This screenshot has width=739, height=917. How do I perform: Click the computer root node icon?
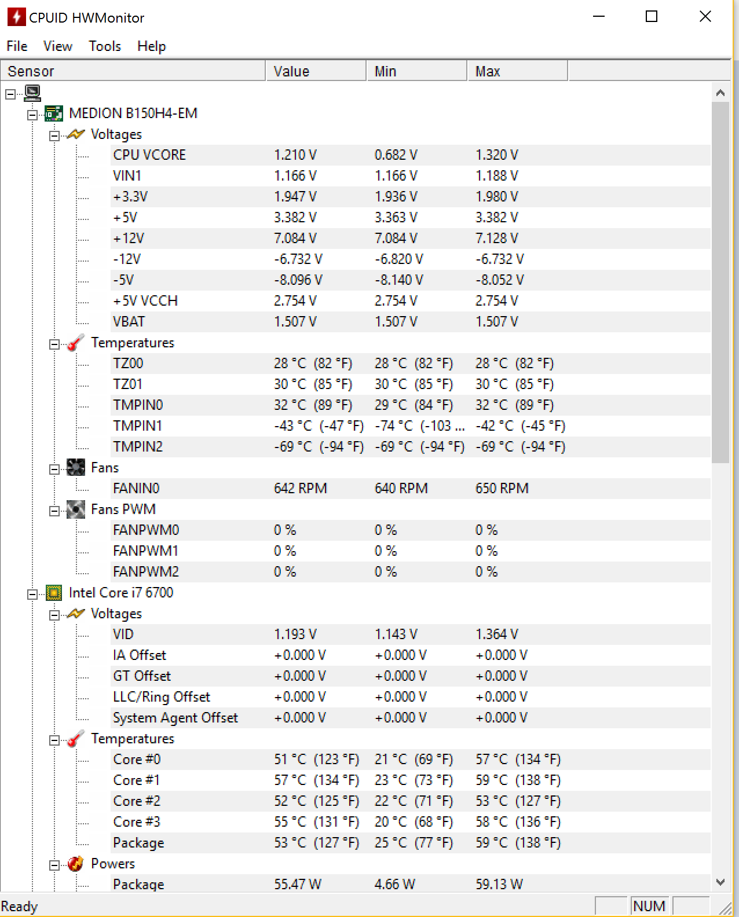pos(32,93)
